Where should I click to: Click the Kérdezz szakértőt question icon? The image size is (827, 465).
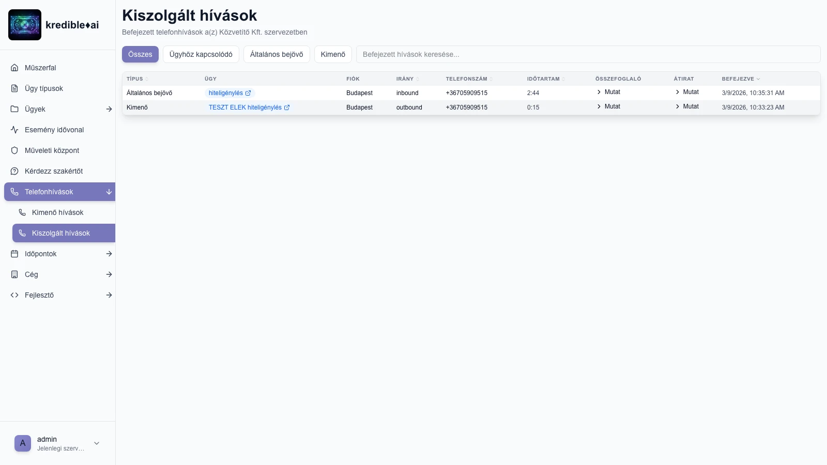click(x=14, y=171)
